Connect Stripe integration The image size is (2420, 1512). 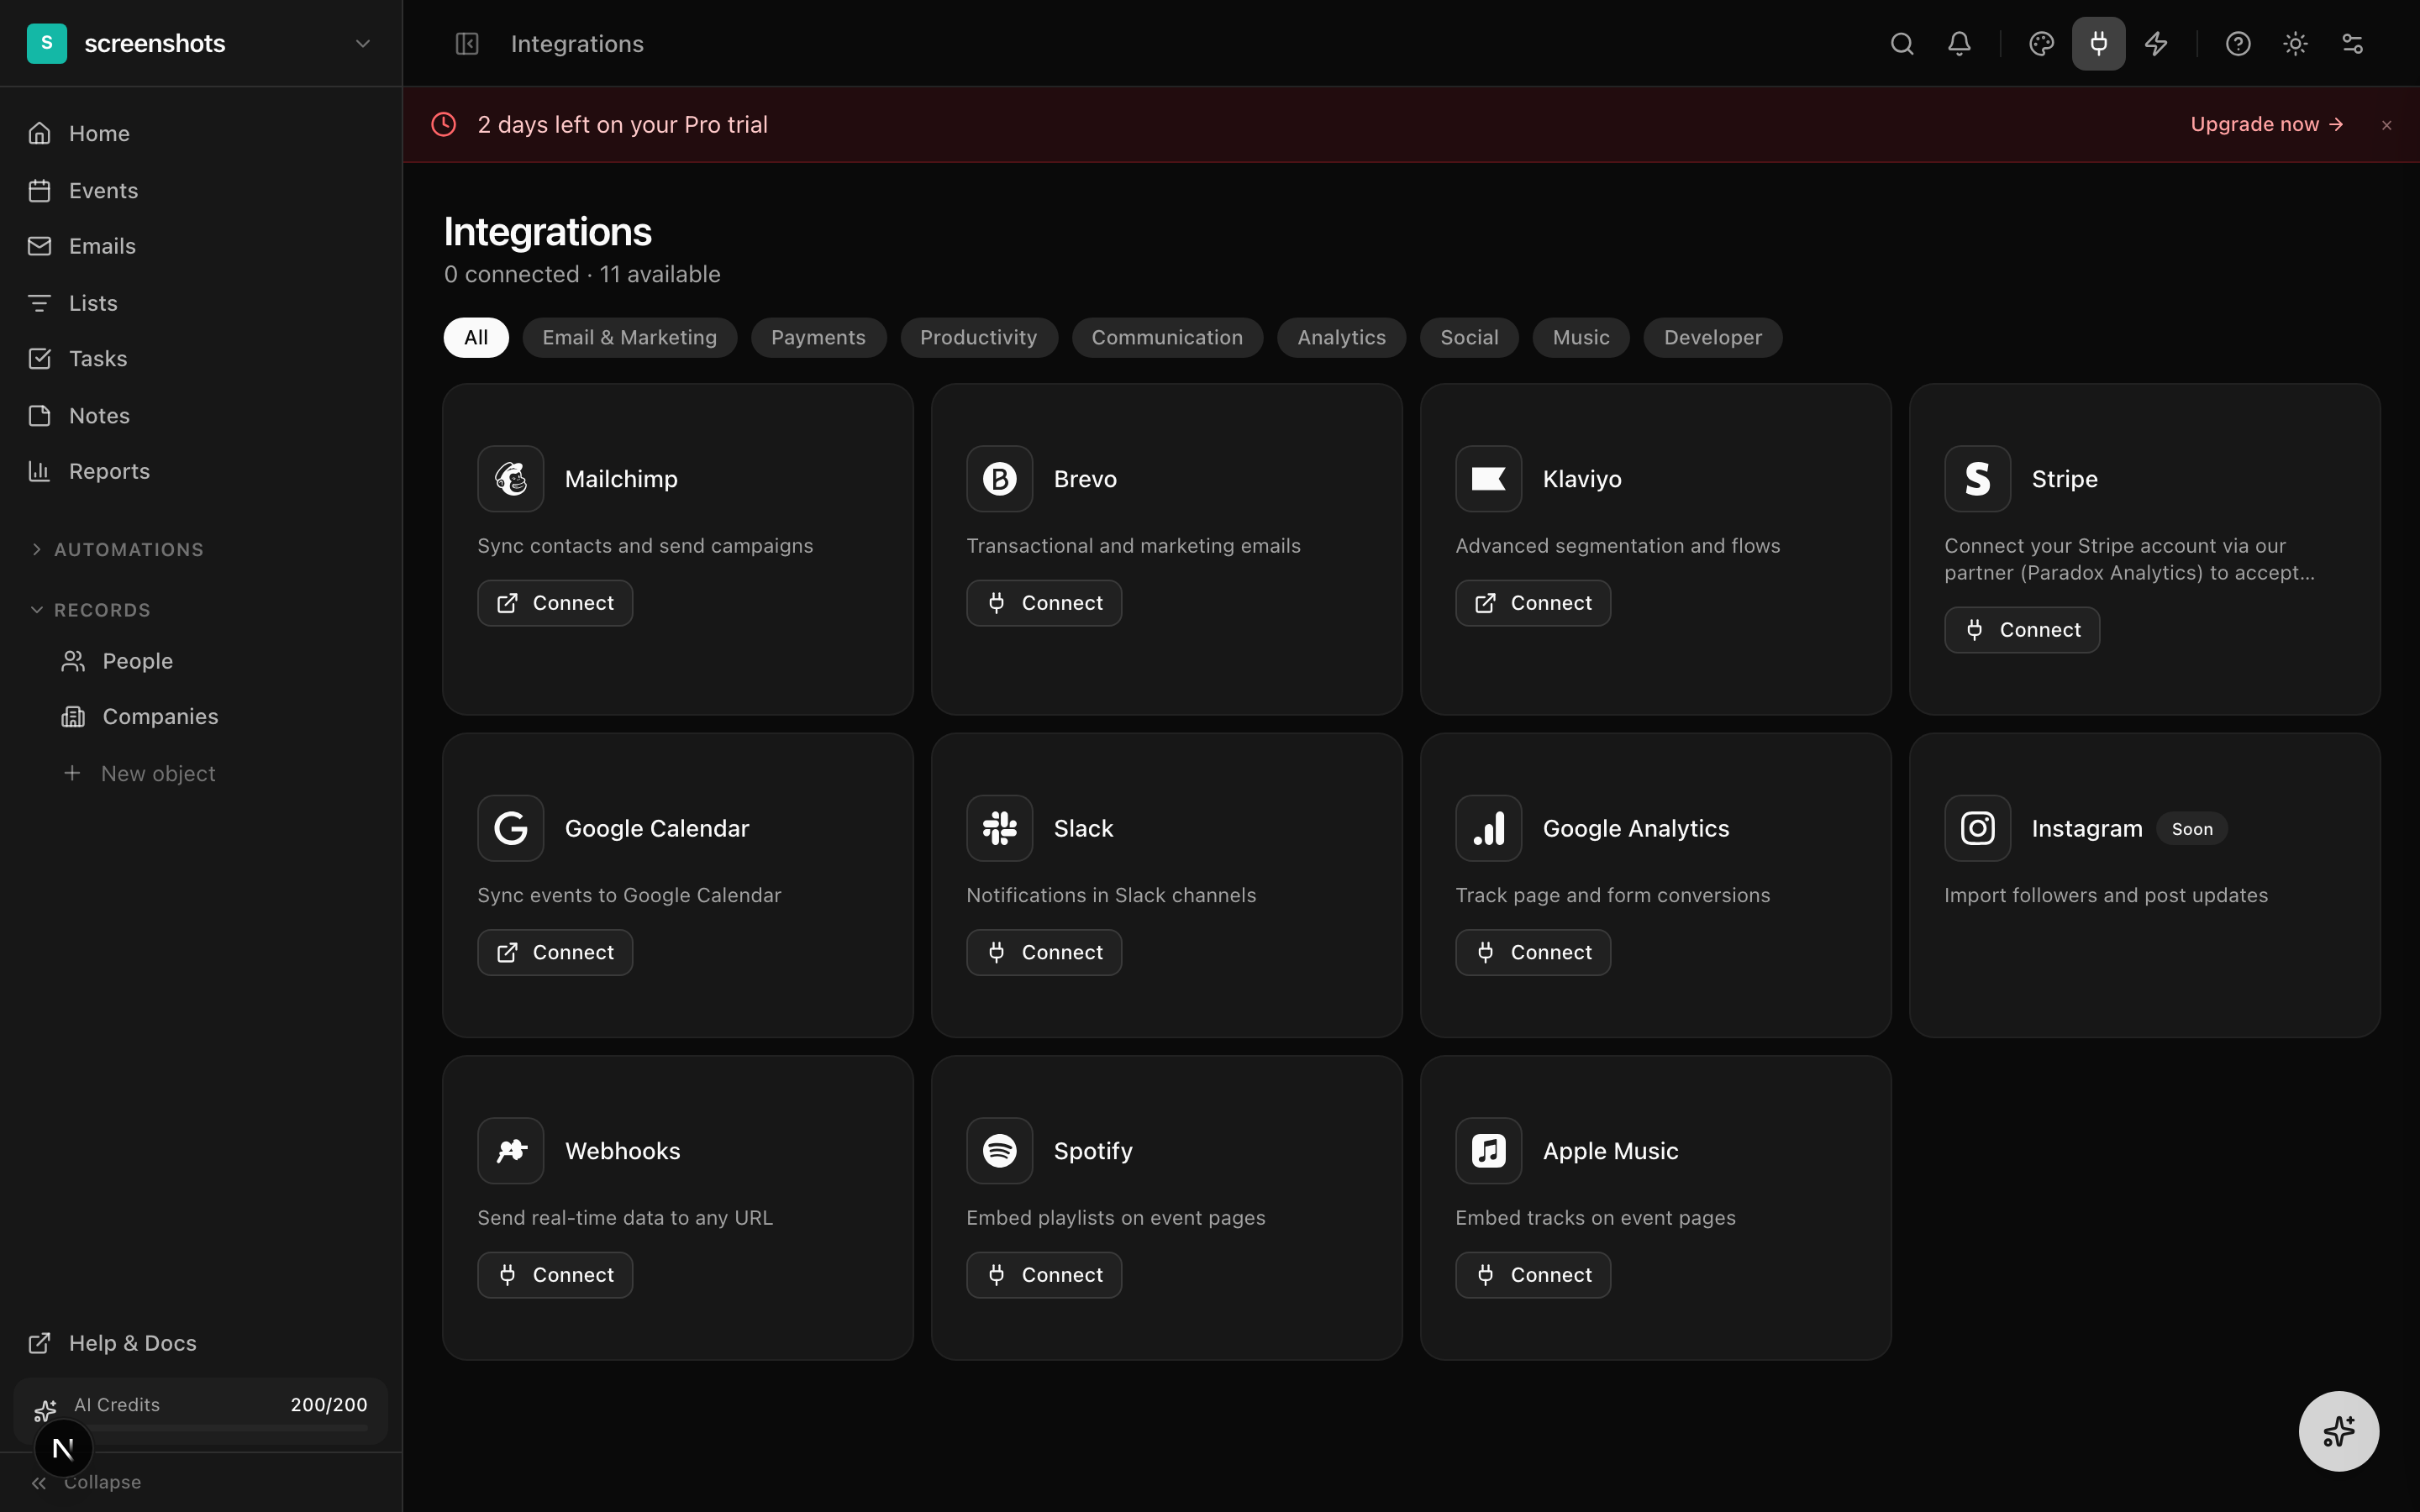2022,630
